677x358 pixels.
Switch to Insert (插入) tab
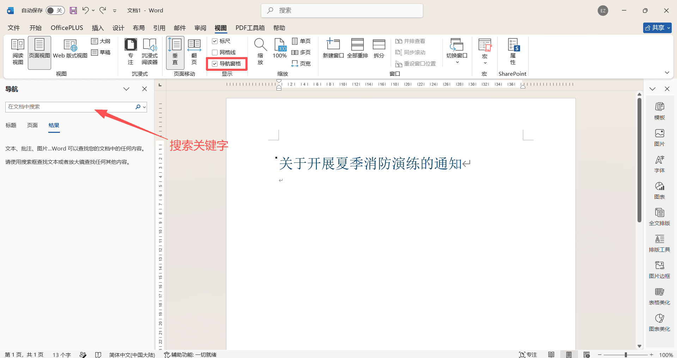98,28
